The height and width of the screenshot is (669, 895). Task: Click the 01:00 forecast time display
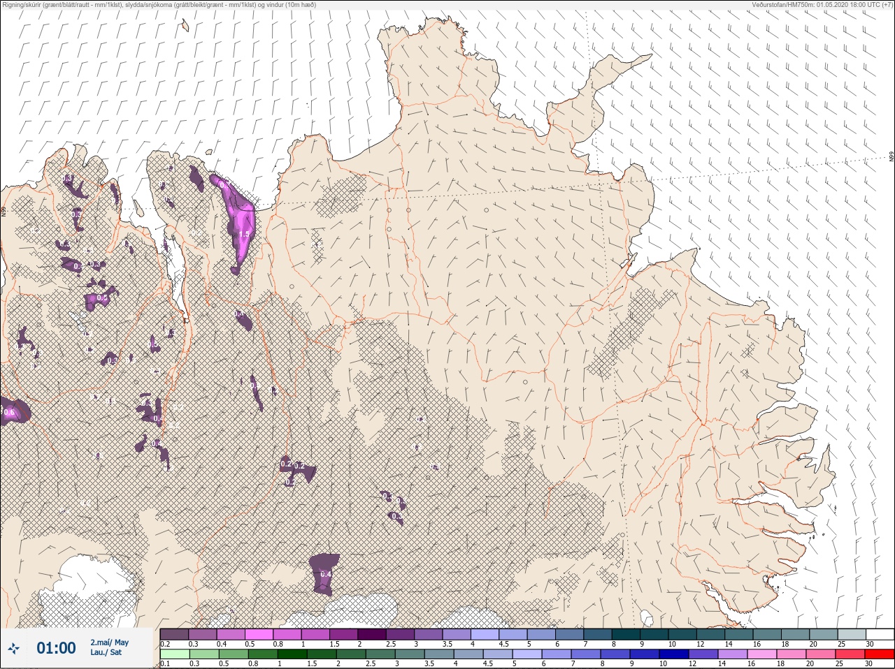tap(56, 648)
